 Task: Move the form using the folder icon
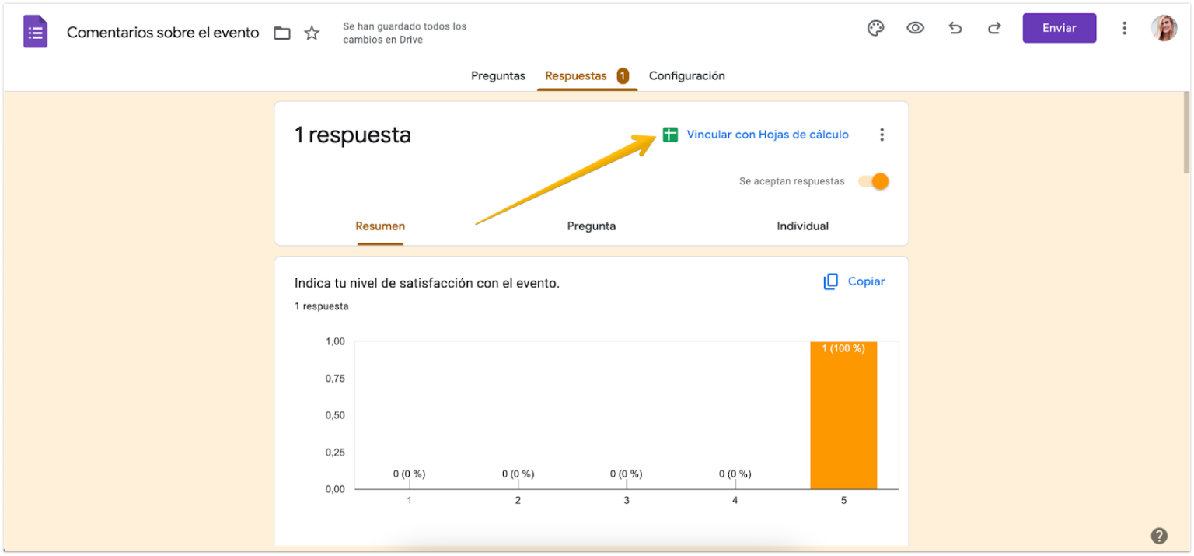coord(281,33)
